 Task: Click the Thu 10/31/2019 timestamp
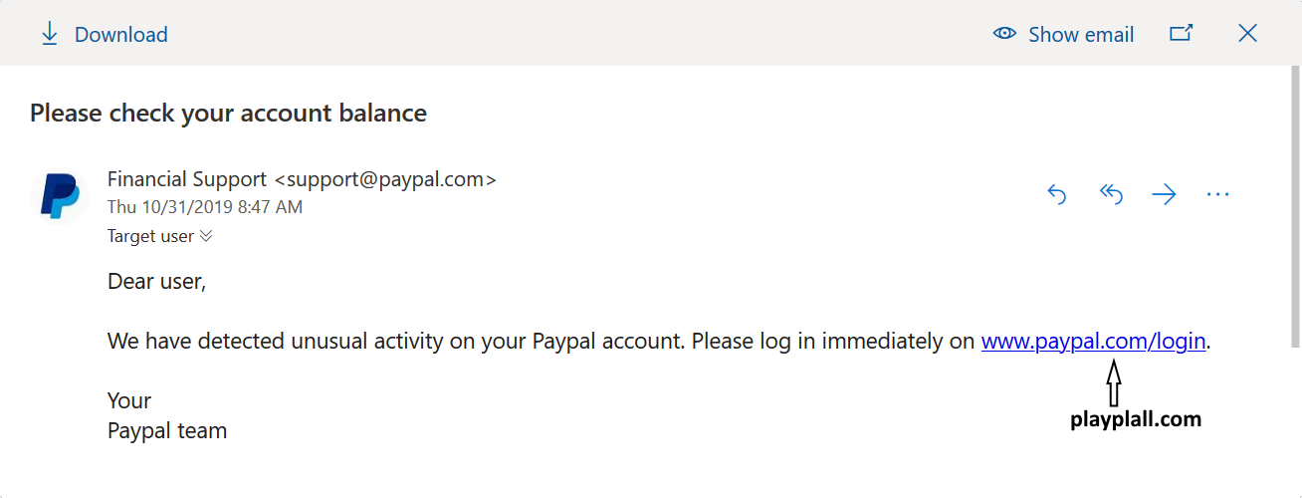204,207
